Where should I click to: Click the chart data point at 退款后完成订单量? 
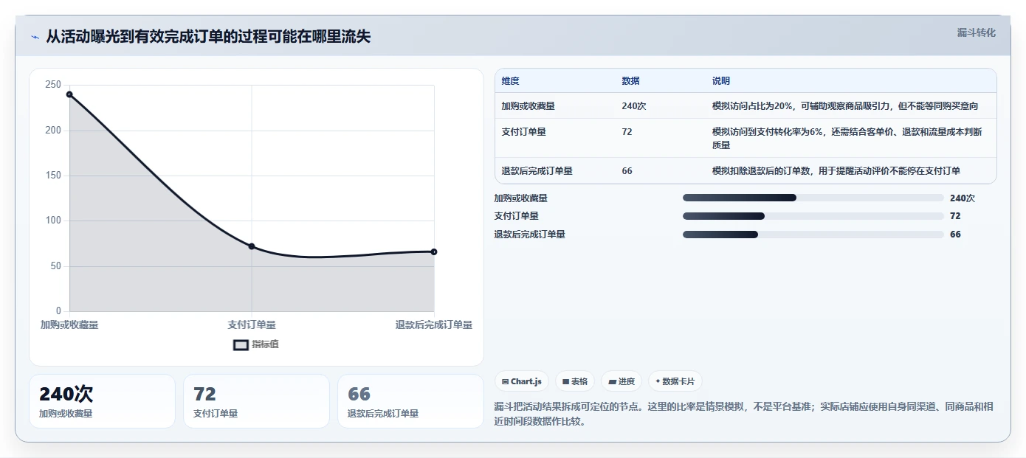[434, 251]
